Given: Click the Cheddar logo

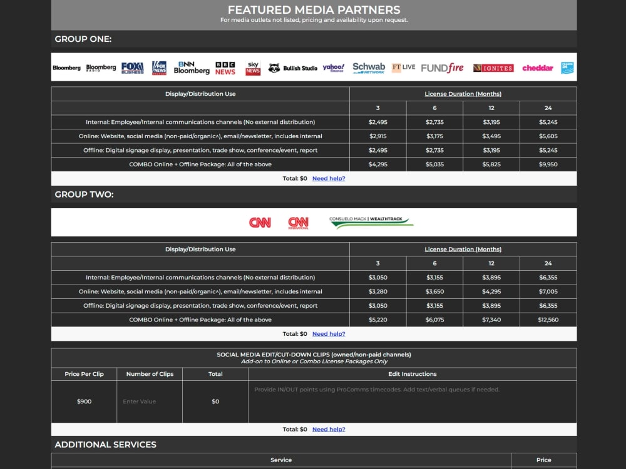Looking at the screenshot, I should pyautogui.click(x=538, y=68).
